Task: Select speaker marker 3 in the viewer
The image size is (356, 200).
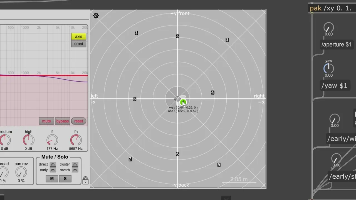Action: pos(227,40)
